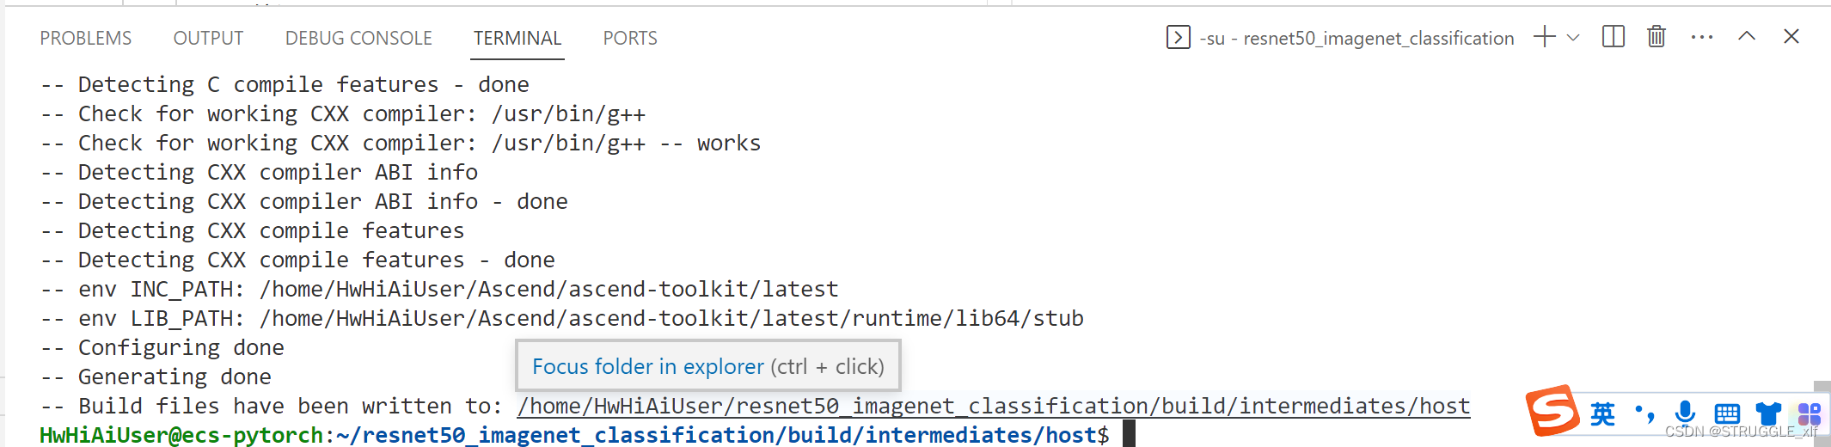1831x447 pixels.
Task: Open the launch profile dropdown arrow
Action: click(x=1573, y=37)
